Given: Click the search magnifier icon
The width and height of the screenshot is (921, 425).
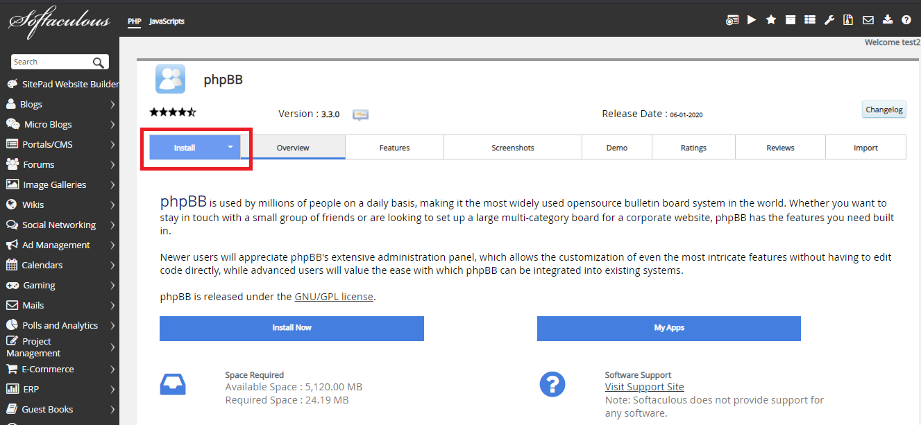Looking at the screenshot, I should tap(99, 62).
